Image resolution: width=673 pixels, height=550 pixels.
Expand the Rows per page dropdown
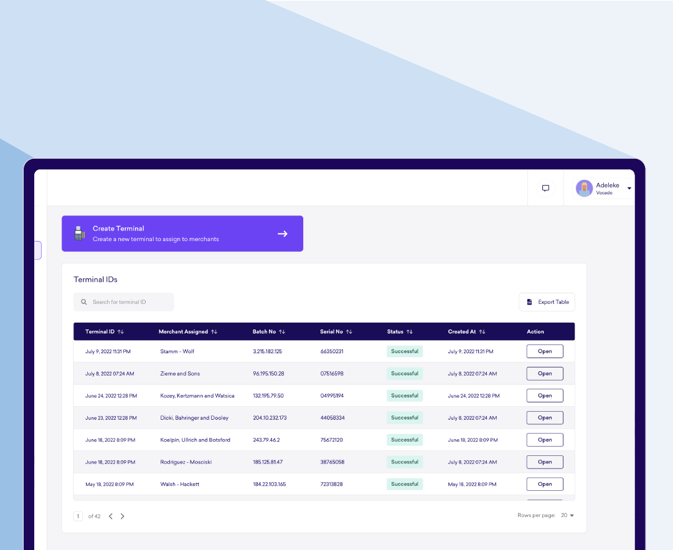pos(567,515)
